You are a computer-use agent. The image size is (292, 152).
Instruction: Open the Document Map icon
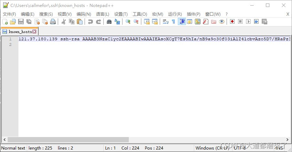click(198, 22)
